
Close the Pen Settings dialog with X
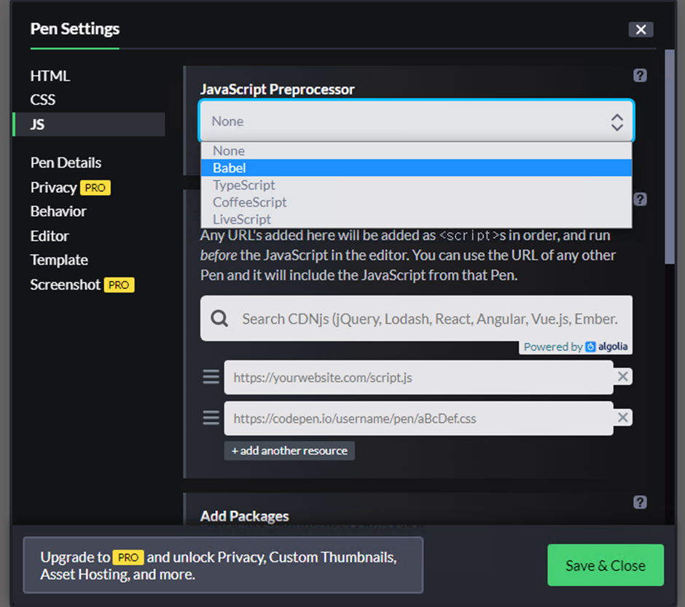(641, 29)
